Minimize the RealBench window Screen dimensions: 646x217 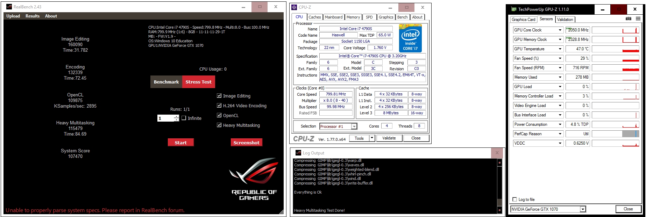point(243,7)
